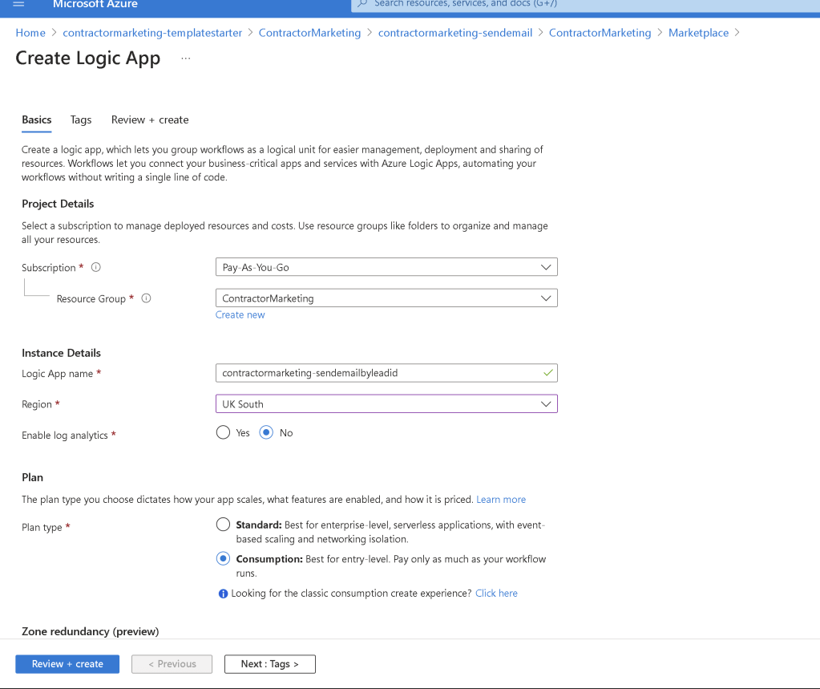This screenshot has width=820, height=689.
Task: Open the ellipsis menu beside Create Logic App
Action: (186, 59)
